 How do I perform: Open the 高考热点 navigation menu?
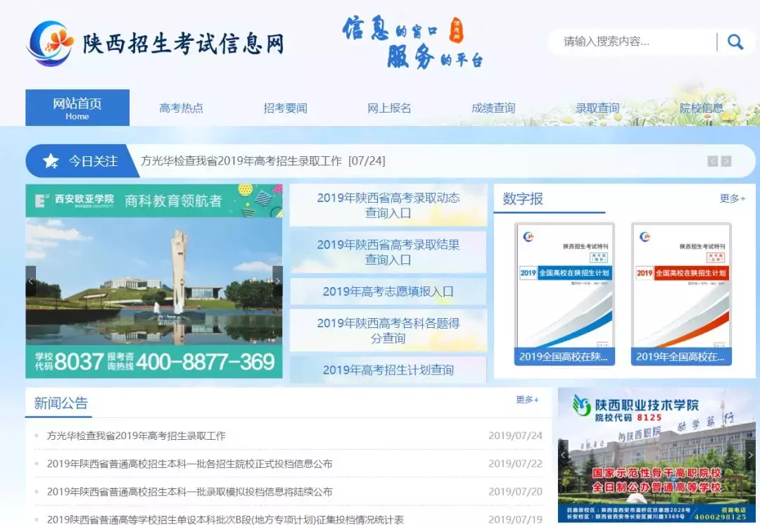click(181, 108)
